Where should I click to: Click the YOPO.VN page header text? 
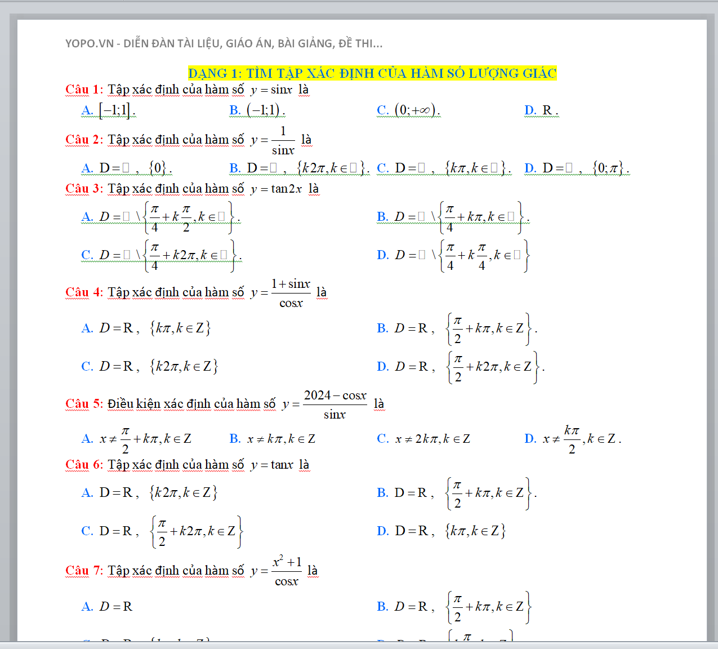pyautogui.click(x=224, y=43)
